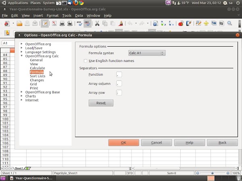Open the Terminal launcher in top panel
This screenshot has width=242, height=181.
64,3
